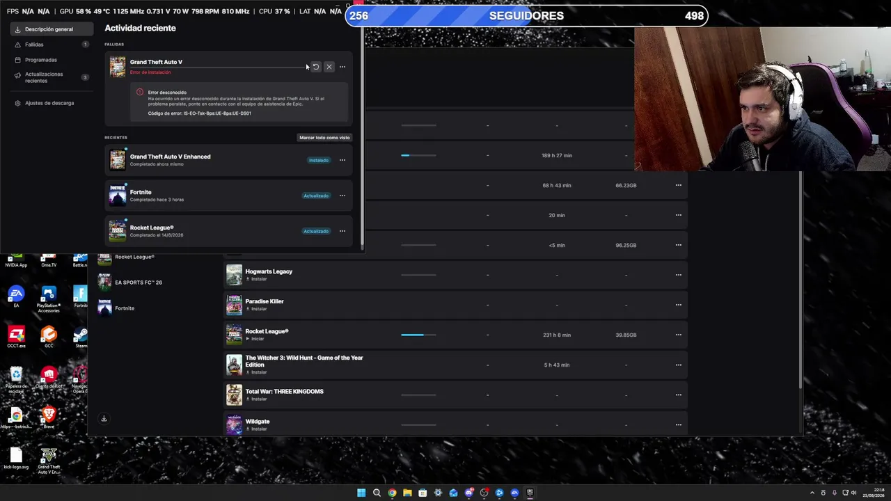Select the Descripción general tab

pos(52,29)
